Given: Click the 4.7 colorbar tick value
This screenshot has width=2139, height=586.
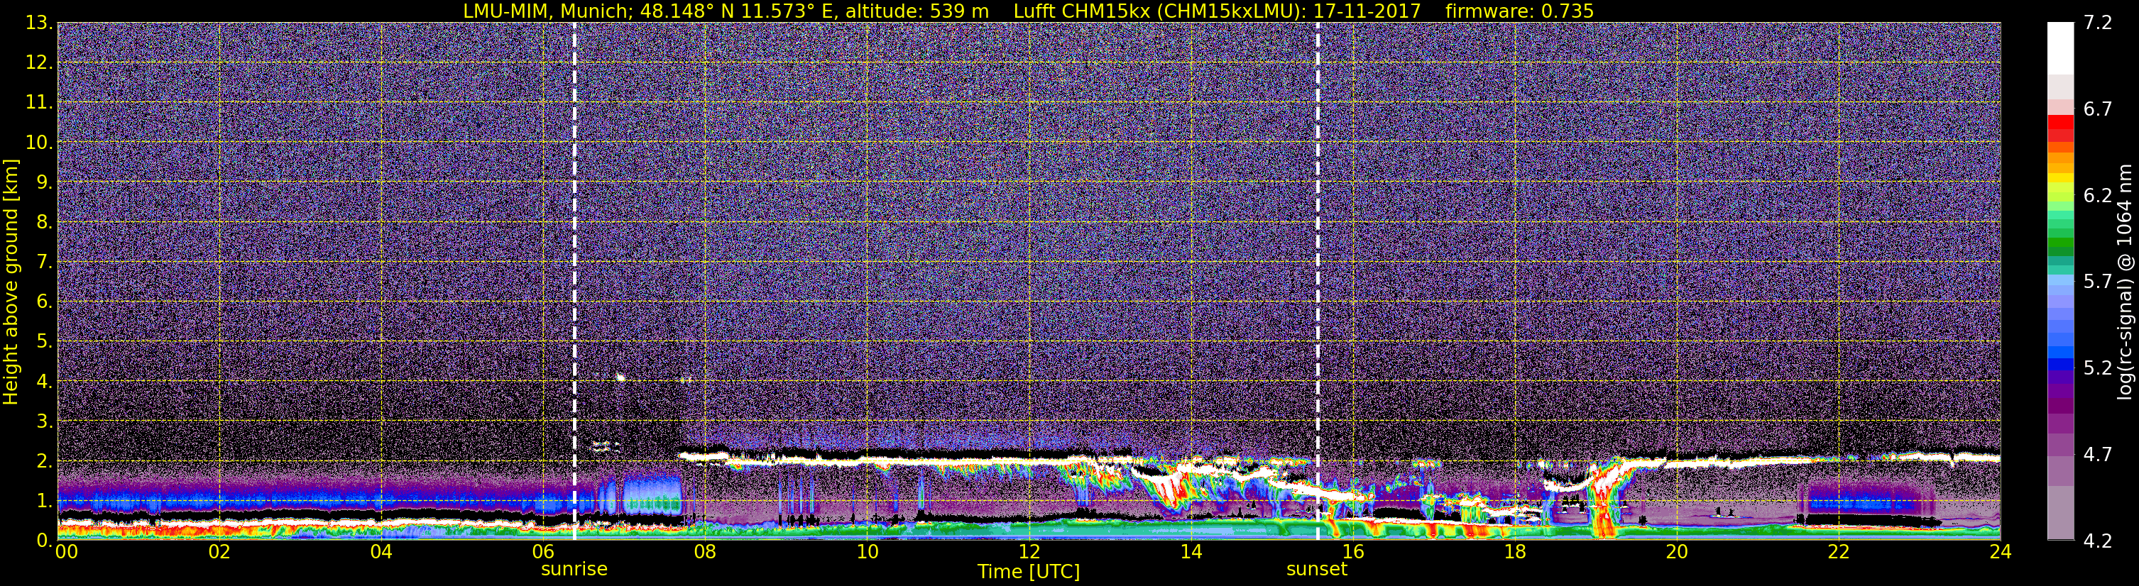Looking at the screenshot, I should pos(2098,454).
